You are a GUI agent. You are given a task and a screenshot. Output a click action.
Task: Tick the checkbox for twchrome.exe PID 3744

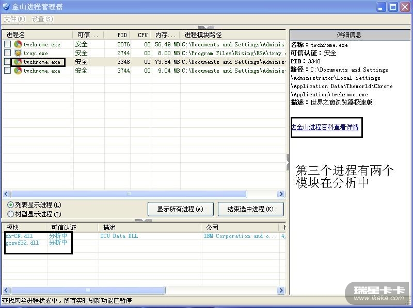7,71
